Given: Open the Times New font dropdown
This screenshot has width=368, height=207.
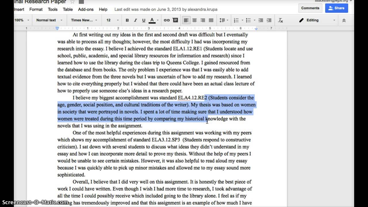Looking at the screenshot, I should 84,20.
